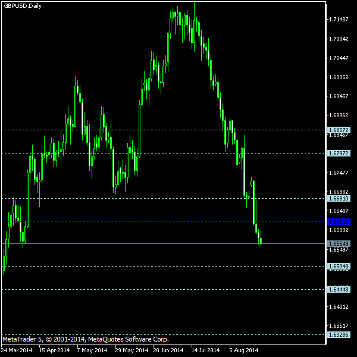Viewport: 357px width, 357px height.
Task: Click the highlighted 1.67972 level label
Action: pos(339,154)
